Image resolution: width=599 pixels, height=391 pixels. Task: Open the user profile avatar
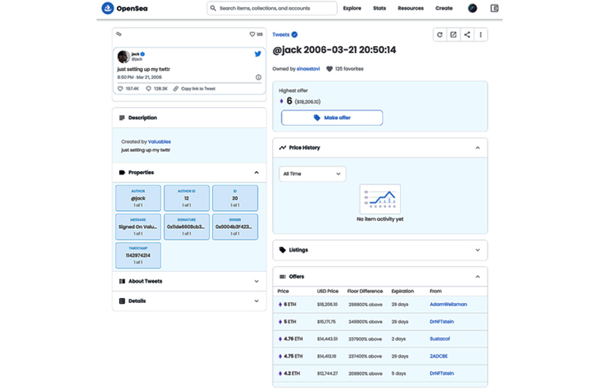(473, 9)
